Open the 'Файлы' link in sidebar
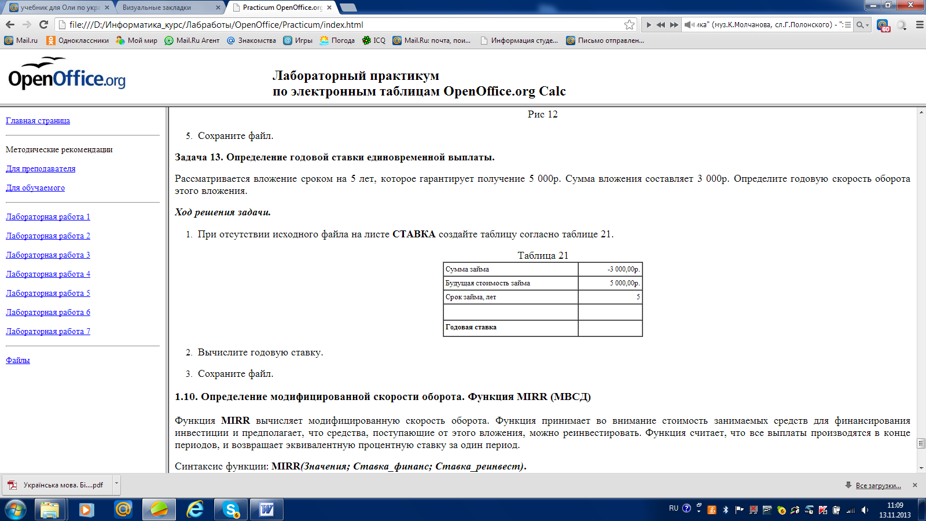This screenshot has height=521, width=926. tap(18, 360)
